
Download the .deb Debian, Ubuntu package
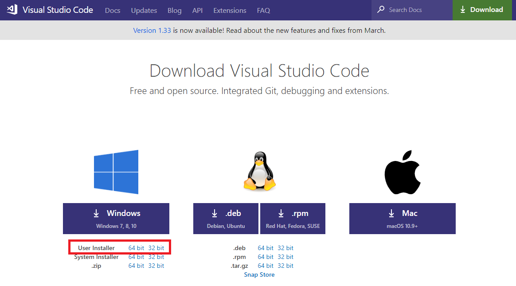[226, 219]
